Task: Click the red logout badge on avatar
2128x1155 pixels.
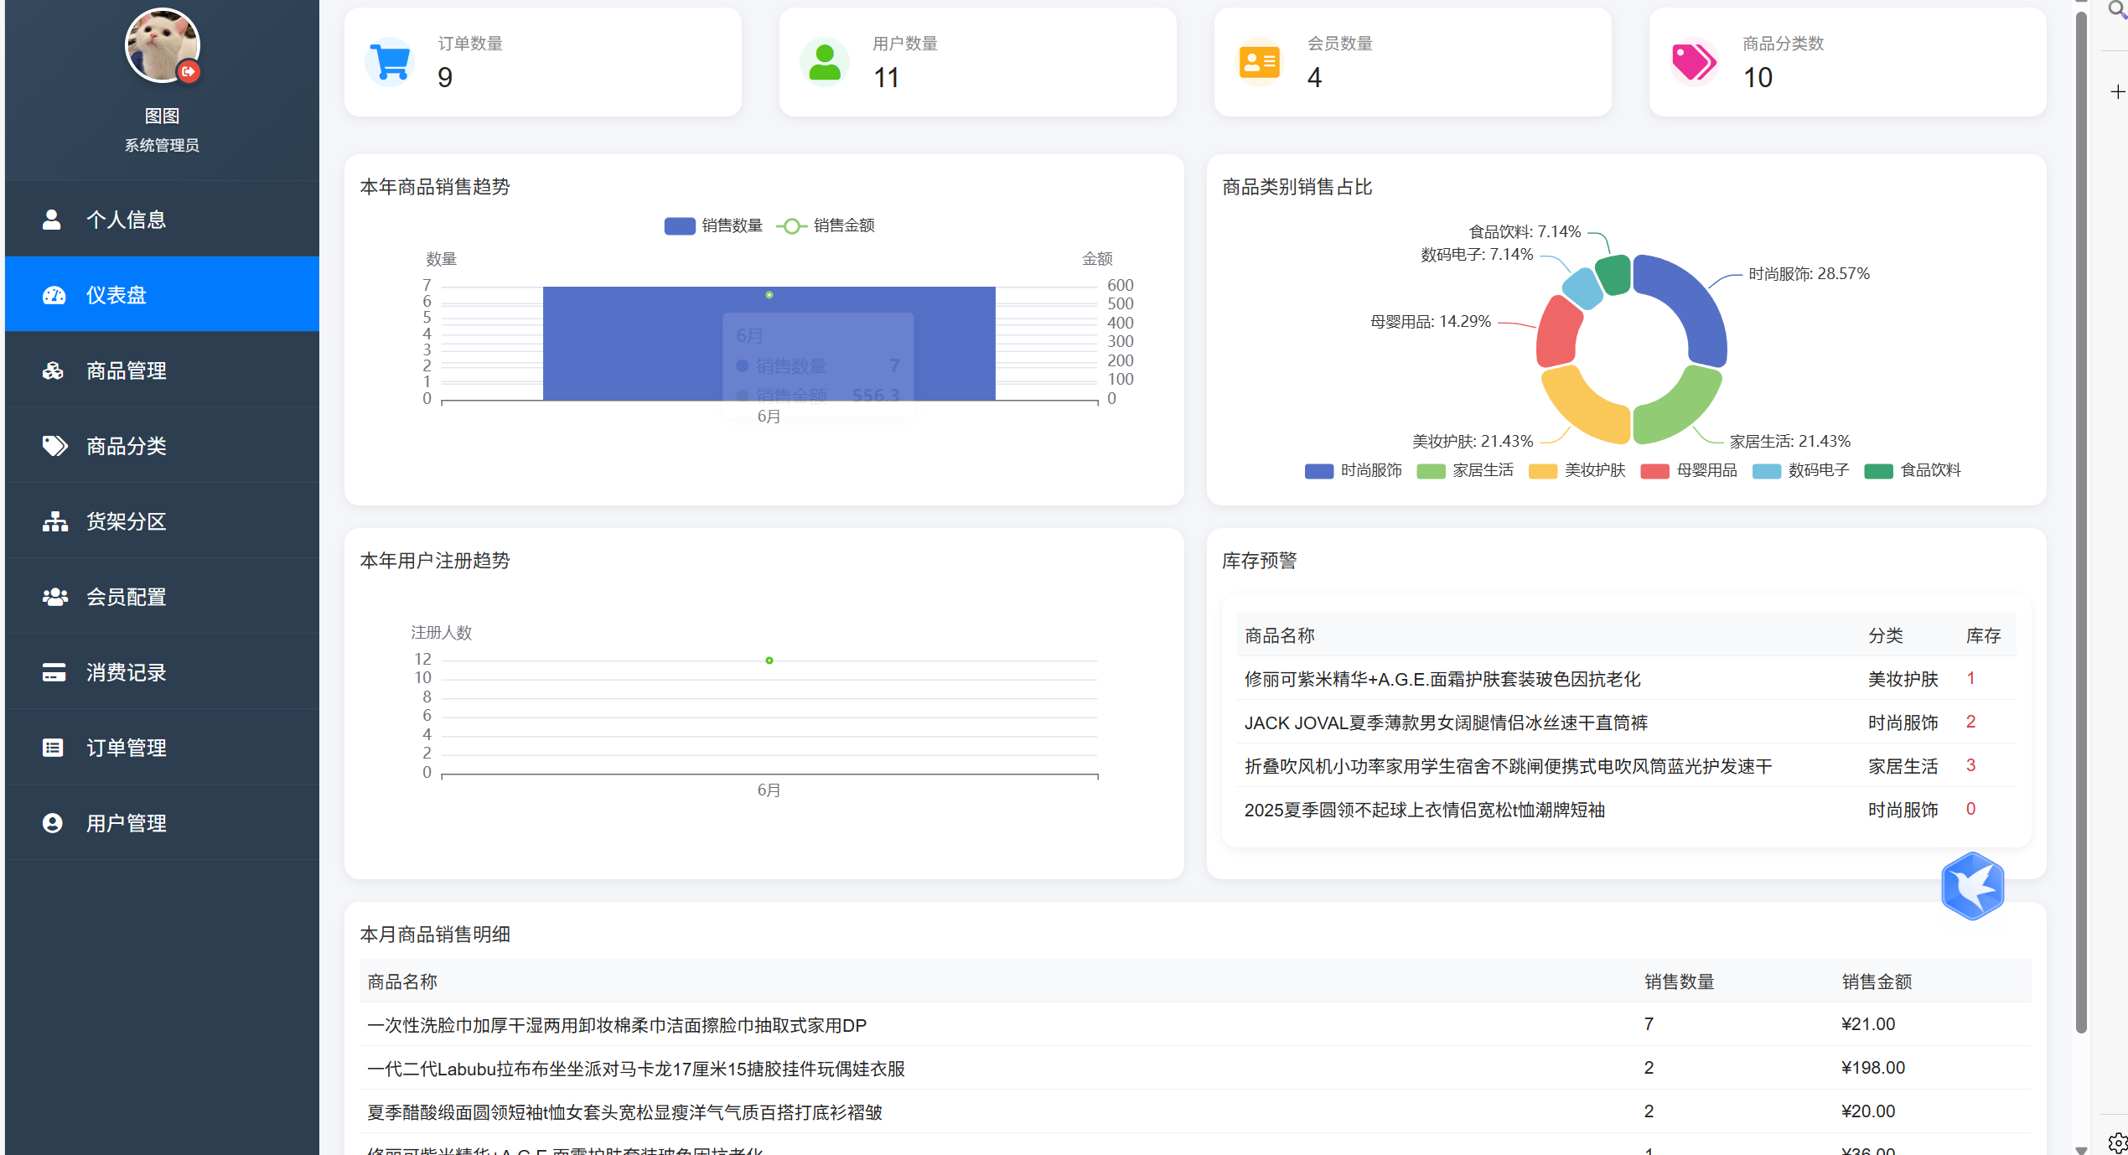Action: point(189,72)
